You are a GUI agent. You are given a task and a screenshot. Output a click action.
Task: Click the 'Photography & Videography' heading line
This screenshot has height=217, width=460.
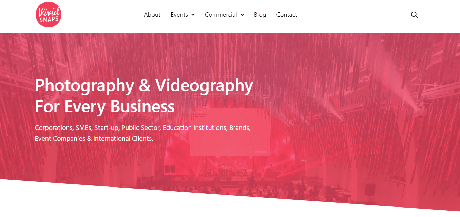coord(144,86)
